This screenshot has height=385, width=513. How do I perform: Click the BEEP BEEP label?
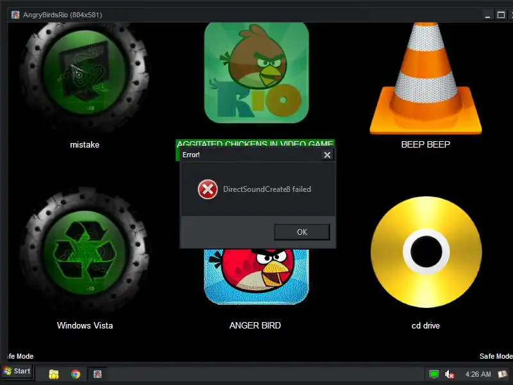pos(425,144)
